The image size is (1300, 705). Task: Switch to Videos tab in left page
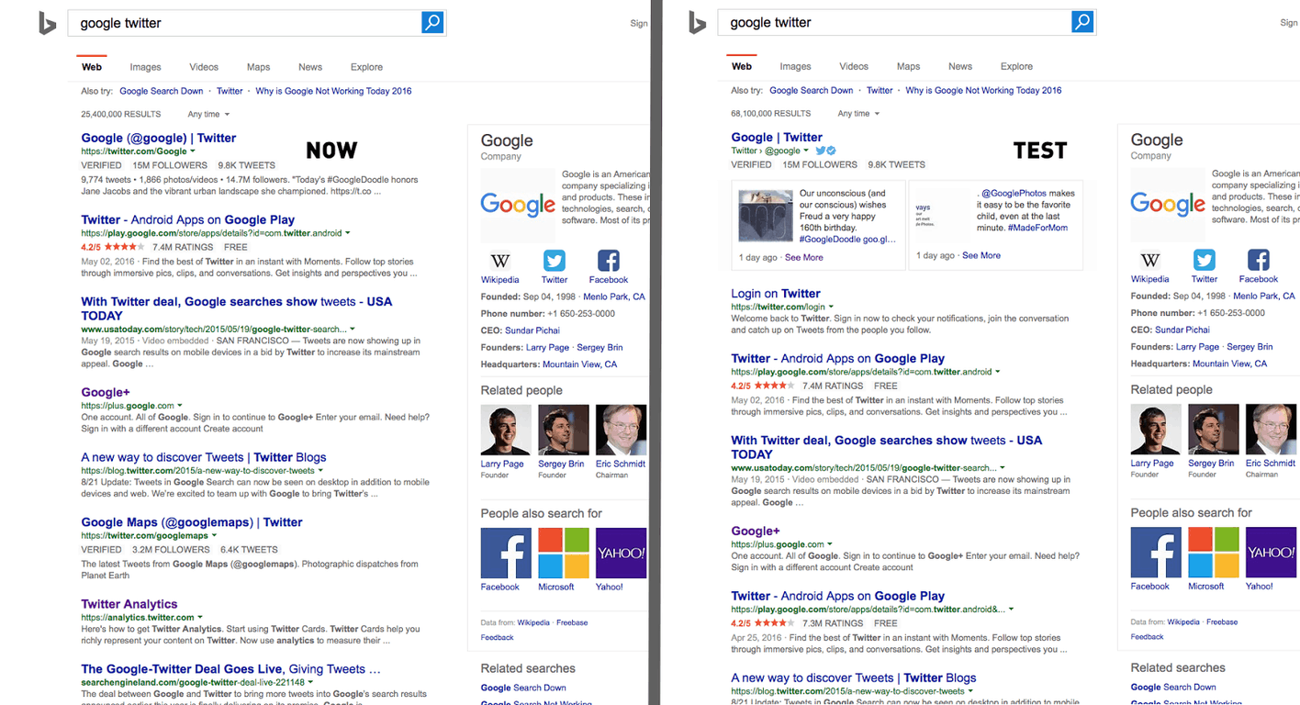[x=204, y=67]
